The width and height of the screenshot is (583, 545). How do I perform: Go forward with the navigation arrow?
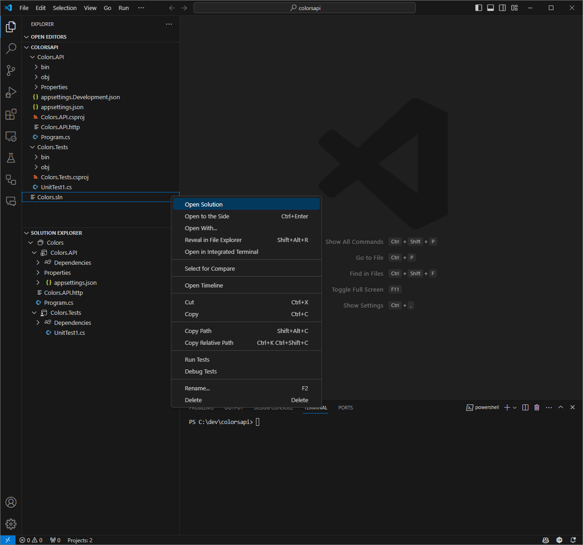pos(184,8)
